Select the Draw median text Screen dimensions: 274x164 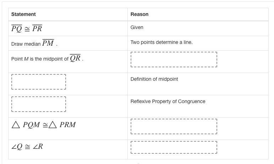(26, 44)
